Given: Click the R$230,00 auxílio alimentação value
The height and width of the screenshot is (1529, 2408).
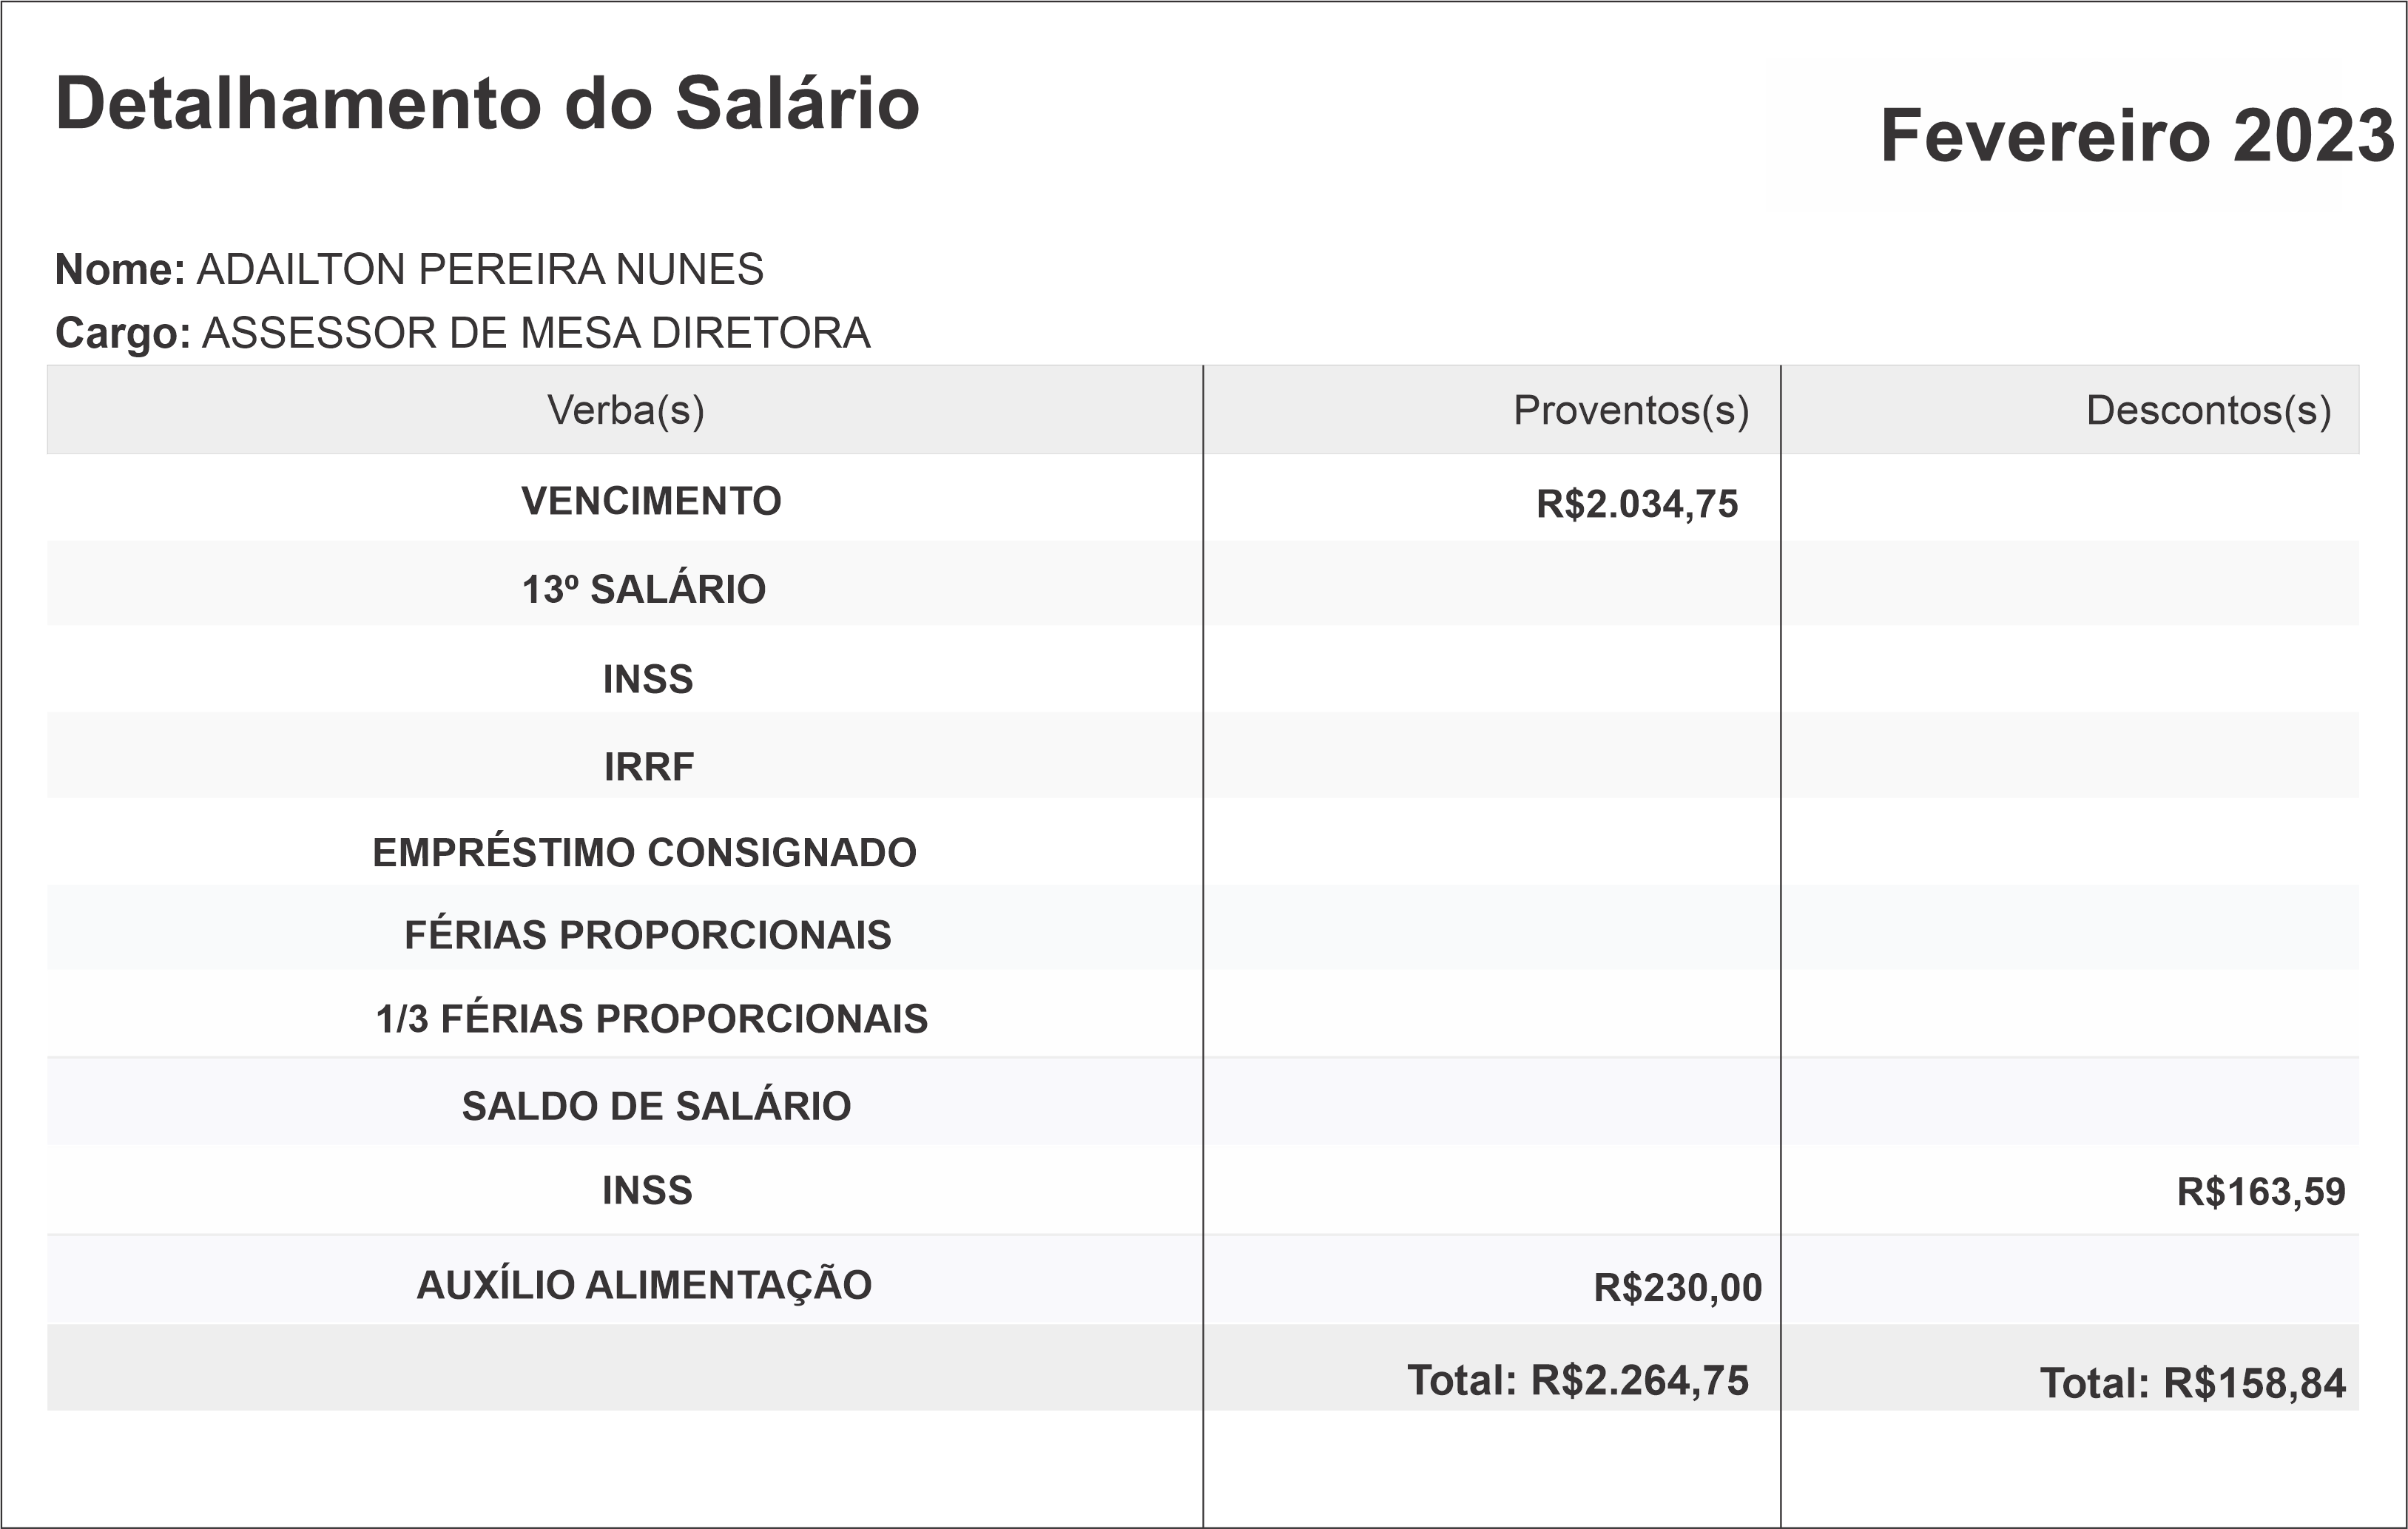Looking at the screenshot, I should [1678, 1288].
